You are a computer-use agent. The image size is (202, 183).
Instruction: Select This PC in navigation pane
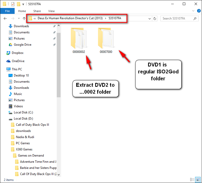point(17,69)
